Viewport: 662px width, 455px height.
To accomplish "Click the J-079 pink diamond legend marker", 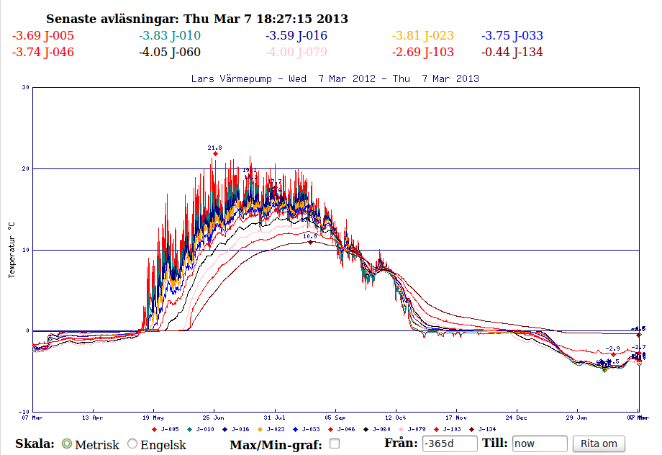I will click(401, 429).
